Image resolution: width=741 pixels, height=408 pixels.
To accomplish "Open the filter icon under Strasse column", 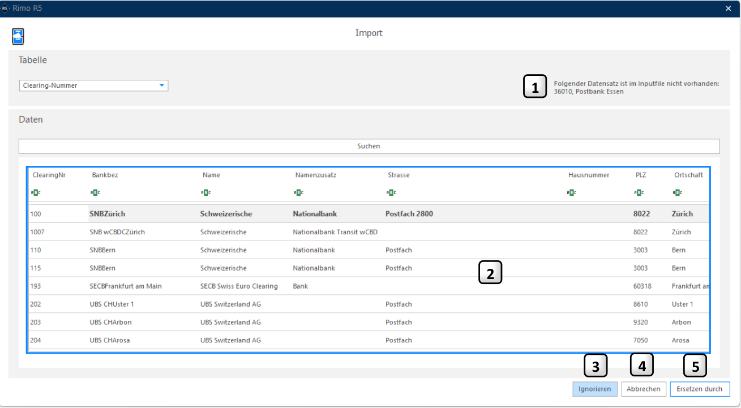I will tap(391, 192).
